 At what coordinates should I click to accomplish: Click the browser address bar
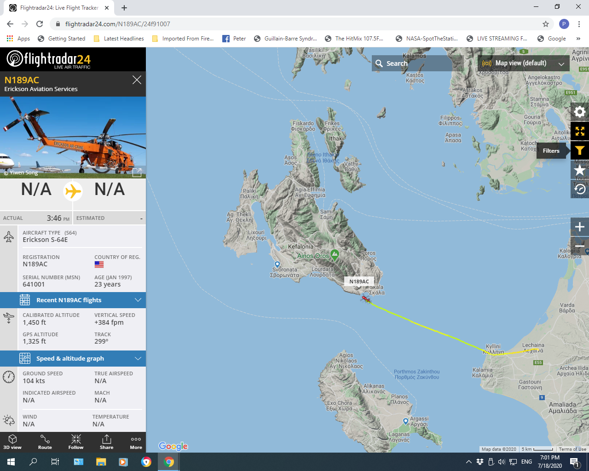click(294, 24)
